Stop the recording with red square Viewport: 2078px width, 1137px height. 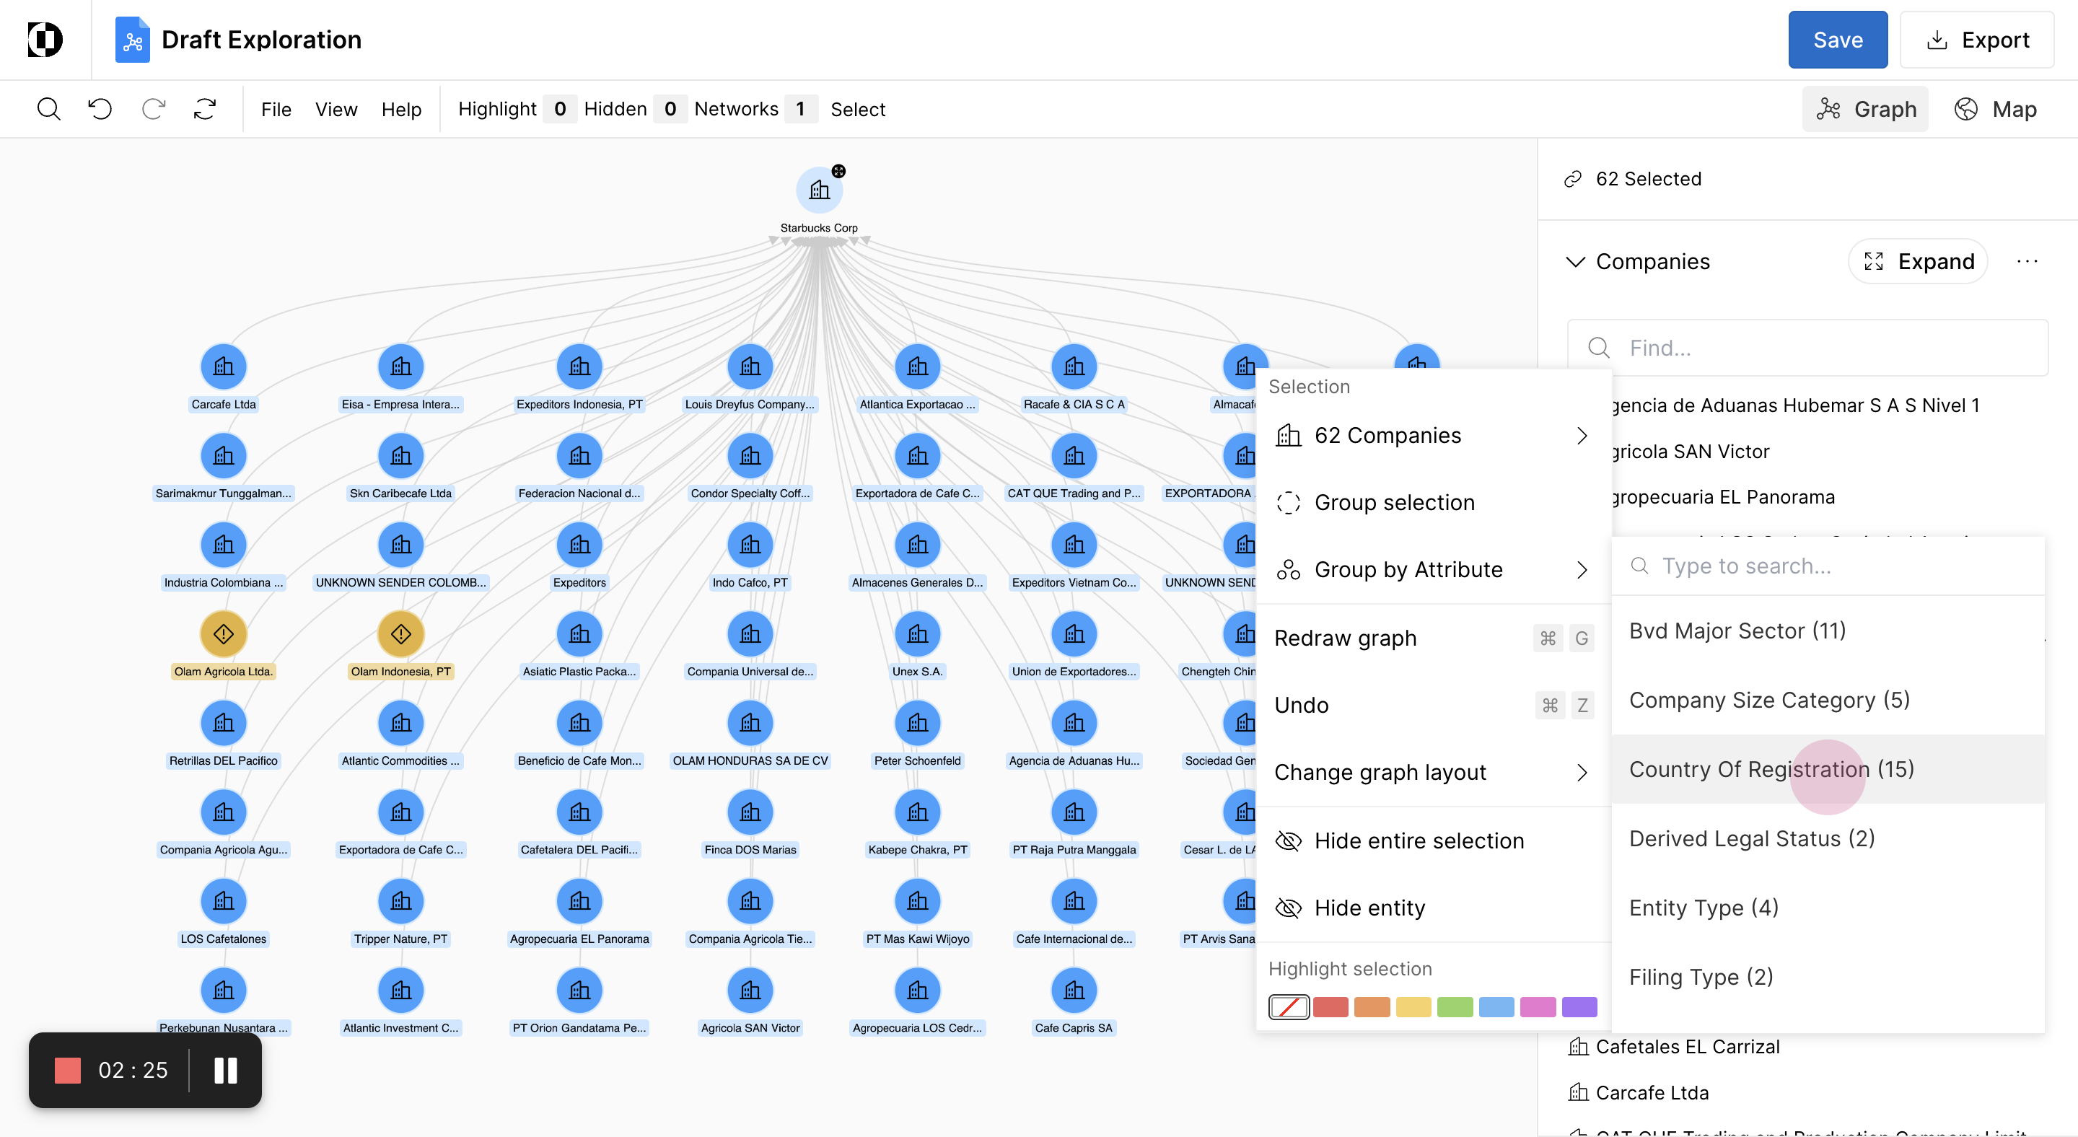click(68, 1070)
